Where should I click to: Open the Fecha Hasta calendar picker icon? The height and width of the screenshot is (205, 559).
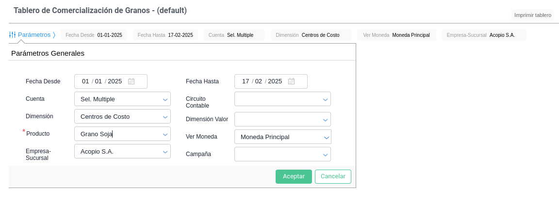click(x=291, y=81)
